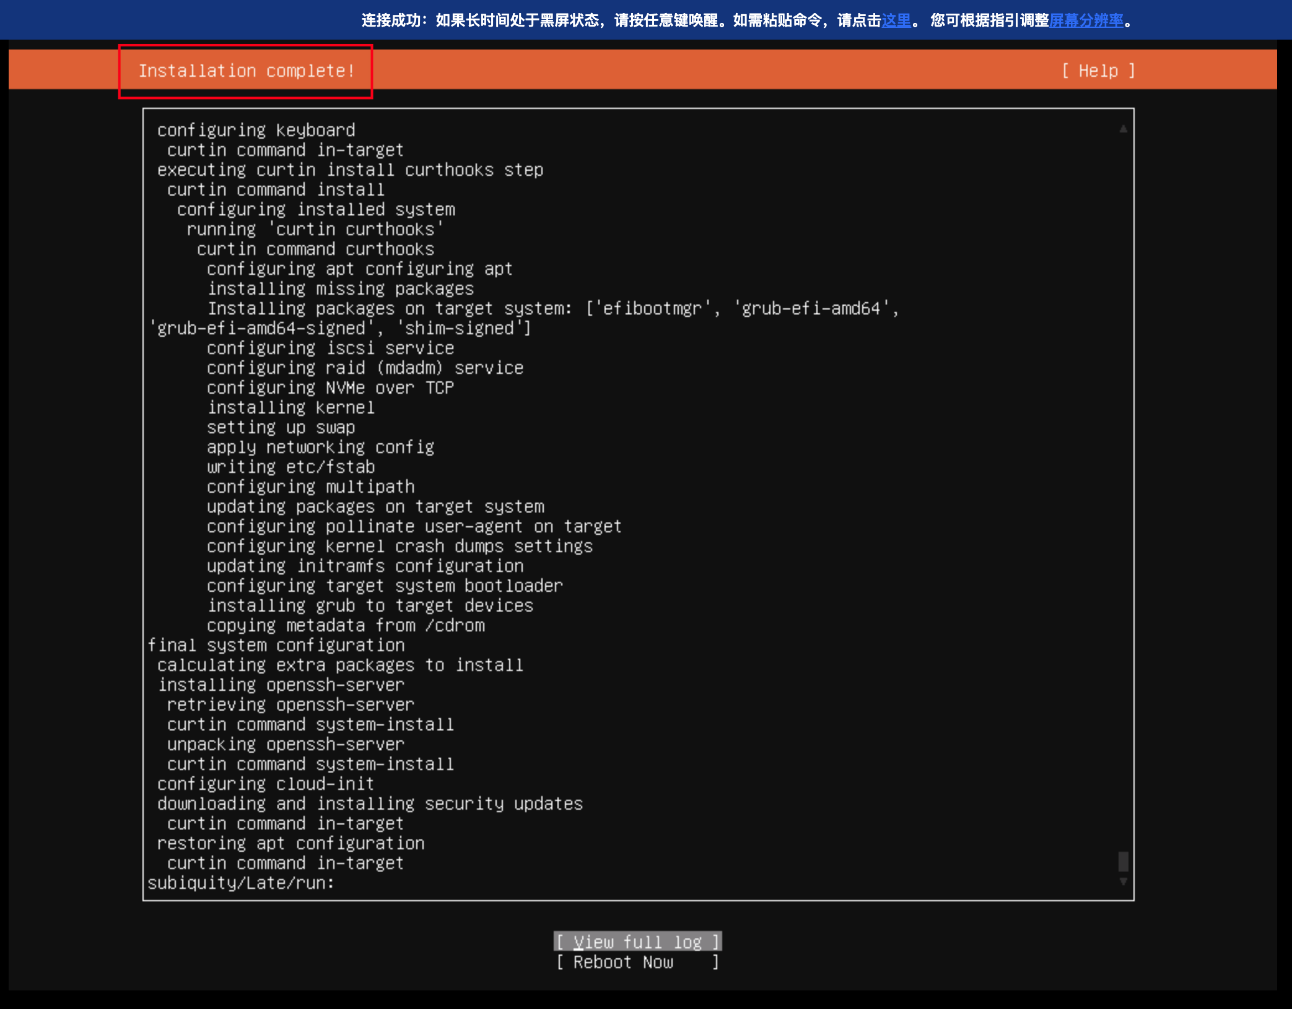Select the installing openssh-server log entry
Image resolution: width=1292 pixels, height=1009 pixels.
click(x=281, y=685)
